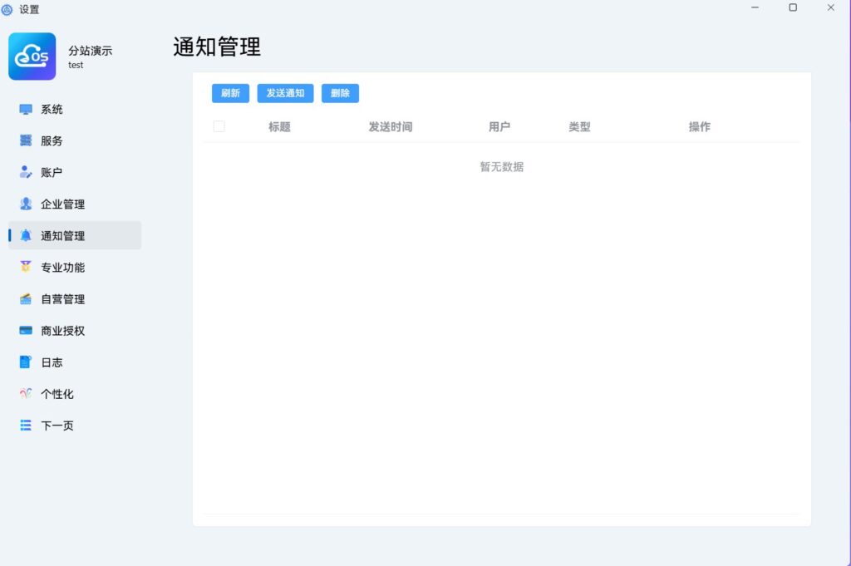Select the 通知管理 notification management item

pyautogui.click(x=61, y=235)
